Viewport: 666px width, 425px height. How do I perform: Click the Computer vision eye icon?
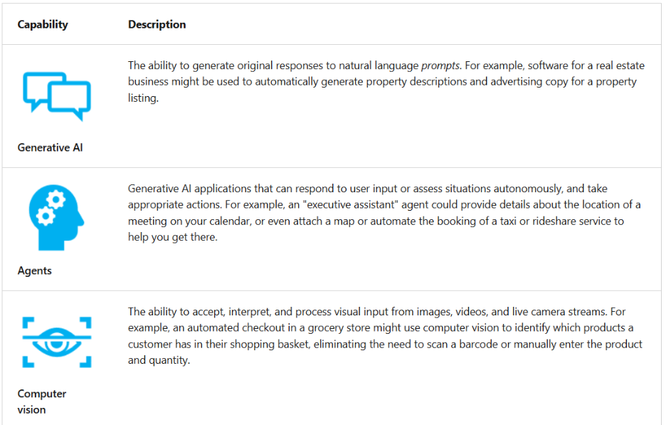[x=56, y=342]
